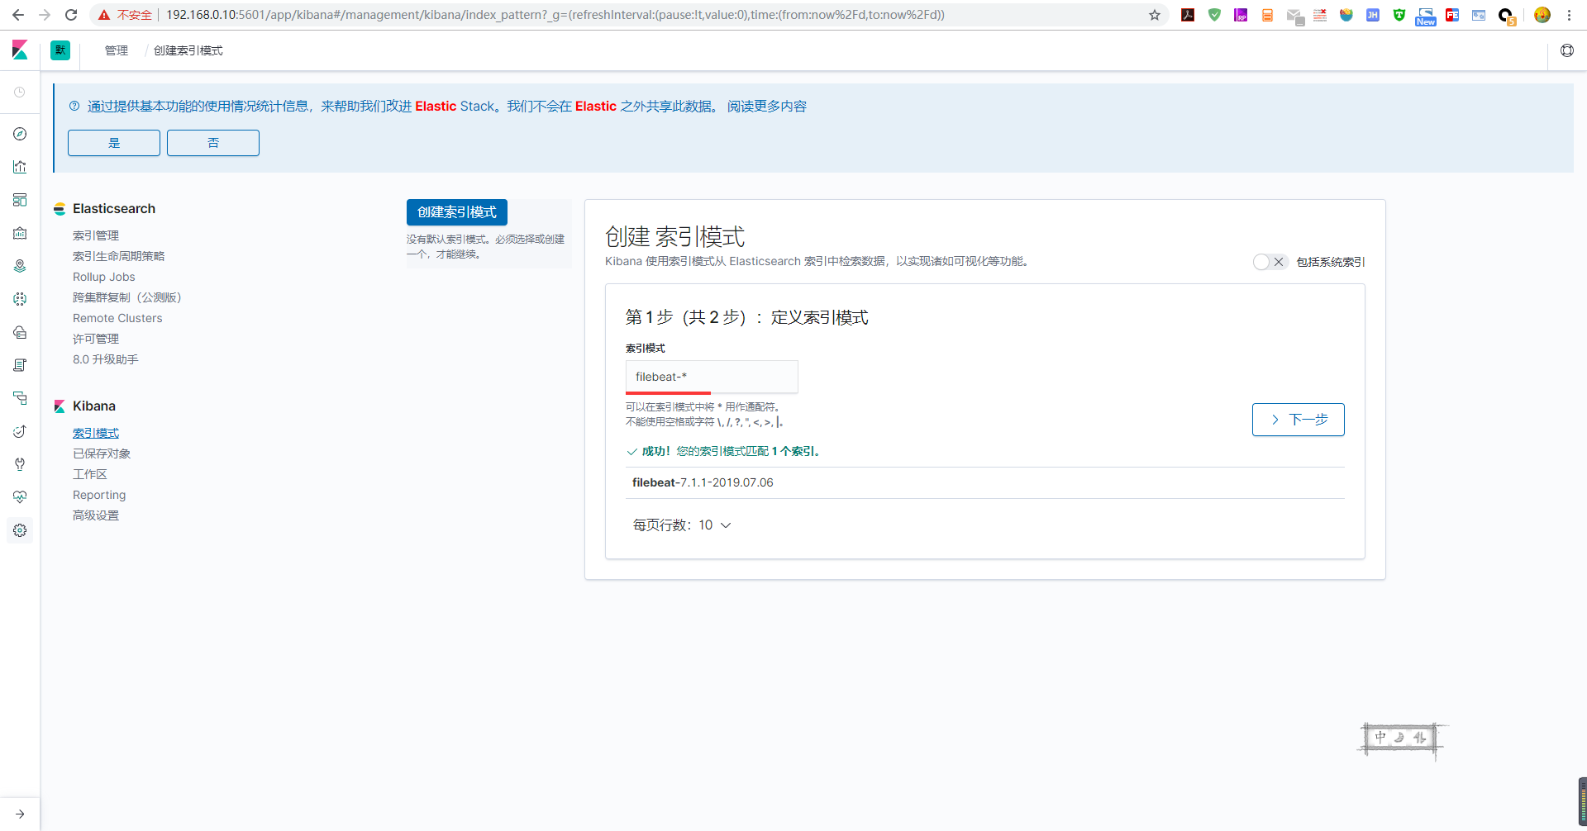This screenshot has height=831, width=1587.
Task: Open Remote Clusters link
Action: pos(117,318)
